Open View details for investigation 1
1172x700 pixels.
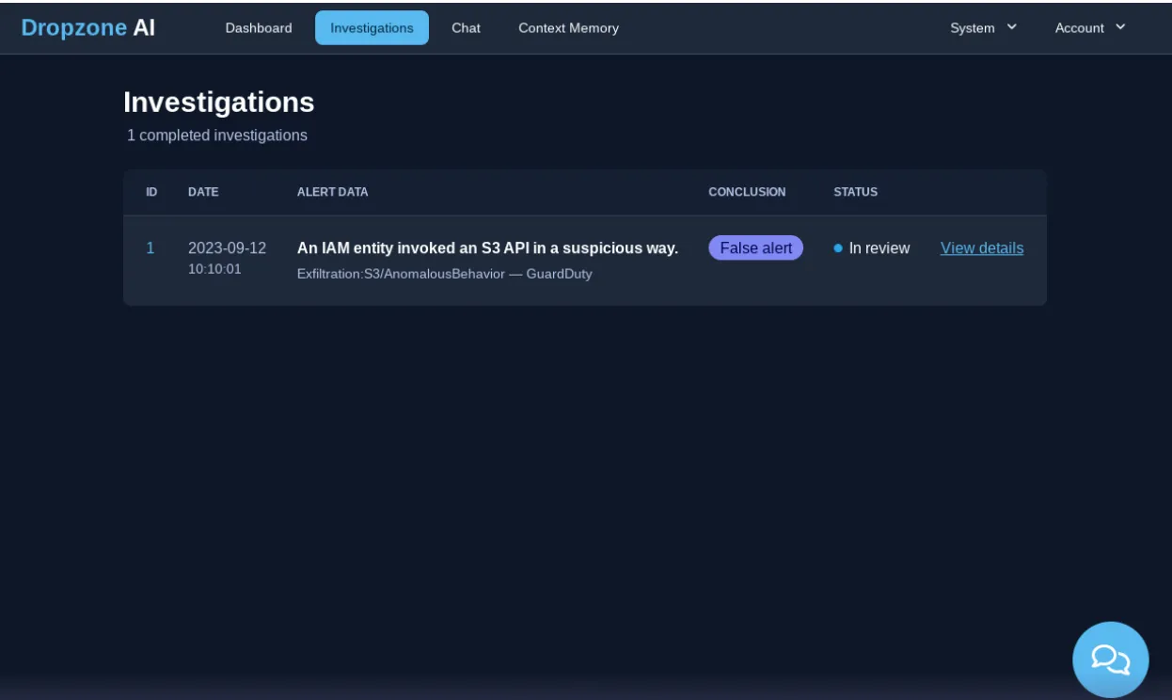coord(981,247)
